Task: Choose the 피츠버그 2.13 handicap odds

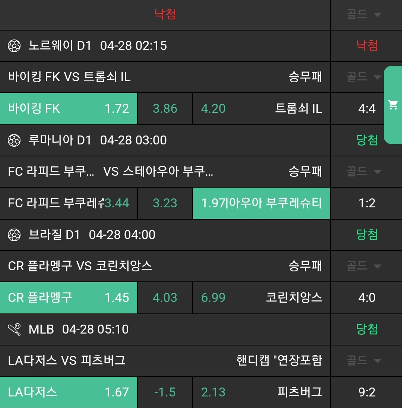Action: (x=261, y=392)
